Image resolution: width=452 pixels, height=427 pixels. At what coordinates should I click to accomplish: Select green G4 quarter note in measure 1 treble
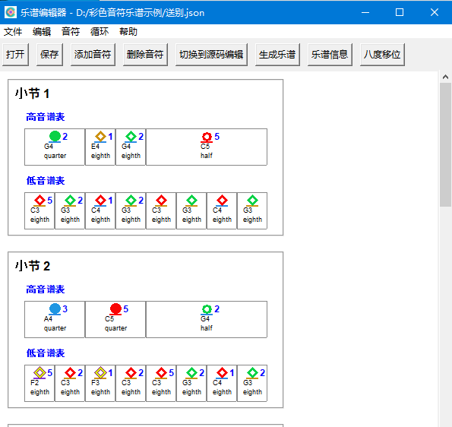coord(55,147)
